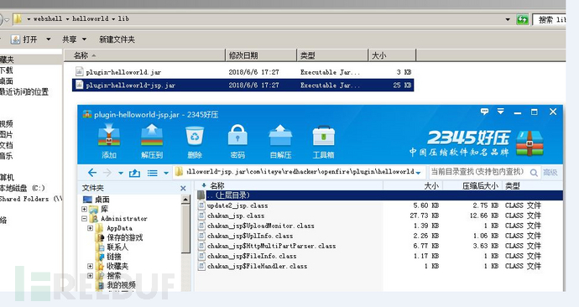The image size is (579, 307).
Task: Select 本地磁盘 (C:) in Explorer sidebar
Action: (x=23, y=188)
